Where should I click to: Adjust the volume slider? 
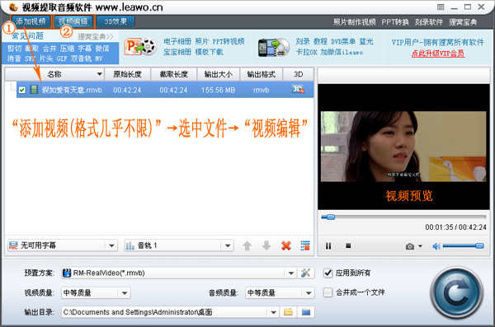pyautogui.click(x=463, y=245)
